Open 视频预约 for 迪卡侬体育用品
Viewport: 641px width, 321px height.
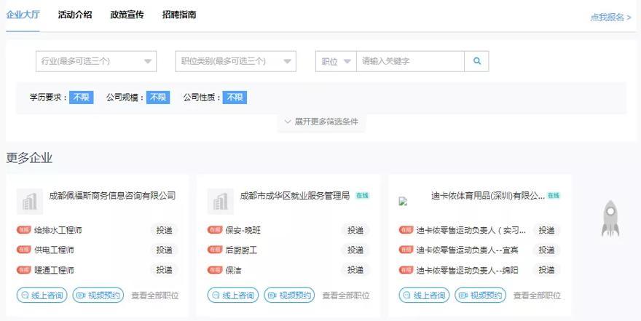point(480,296)
